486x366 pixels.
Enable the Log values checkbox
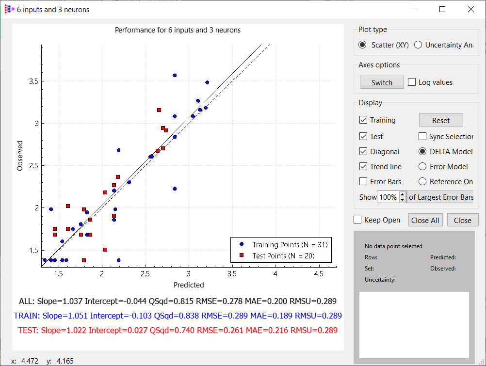pyautogui.click(x=412, y=82)
